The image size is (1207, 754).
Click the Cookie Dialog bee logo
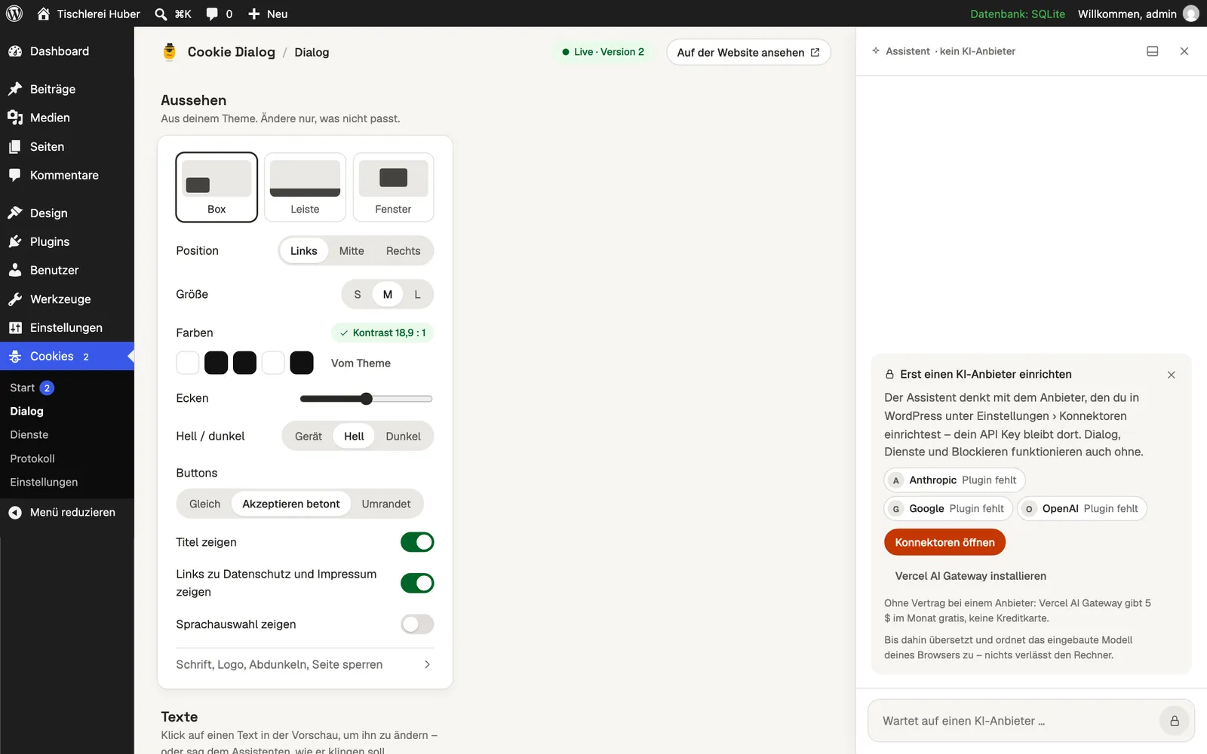click(x=170, y=51)
